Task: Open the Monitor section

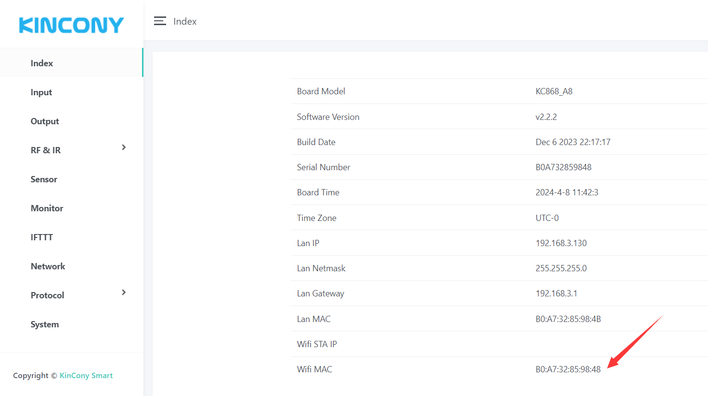Action: click(47, 208)
